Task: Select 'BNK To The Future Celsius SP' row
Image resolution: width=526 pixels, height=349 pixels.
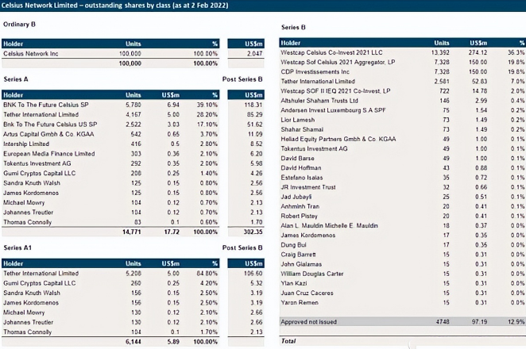Action: [110, 105]
